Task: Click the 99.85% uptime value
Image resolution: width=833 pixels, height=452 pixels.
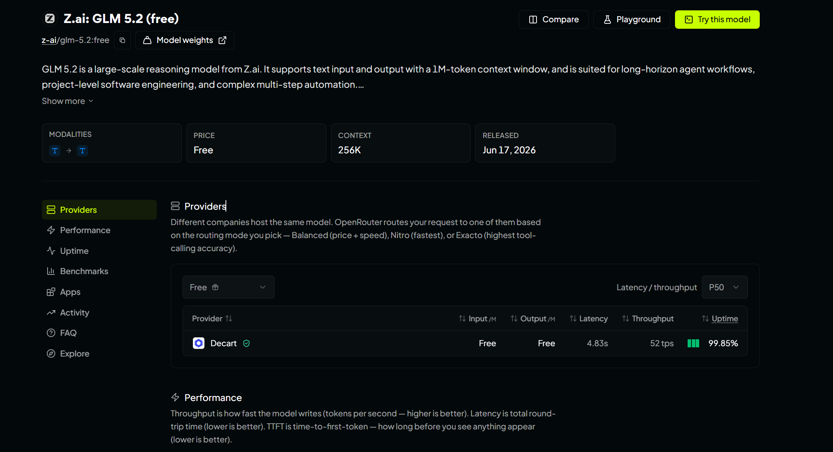Action: click(x=723, y=344)
